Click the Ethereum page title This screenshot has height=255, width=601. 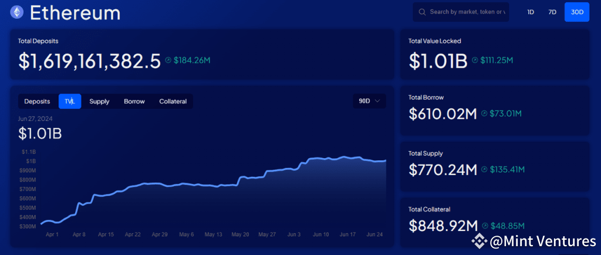[x=75, y=13]
